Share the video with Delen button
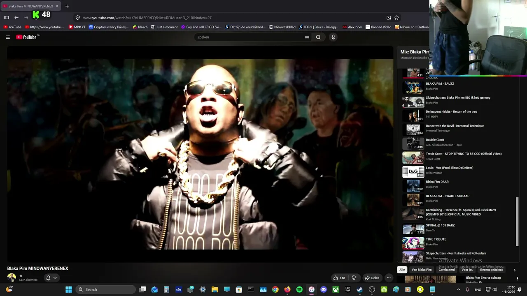Image resolution: width=527 pixels, height=296 pixels. coord(372,278)
